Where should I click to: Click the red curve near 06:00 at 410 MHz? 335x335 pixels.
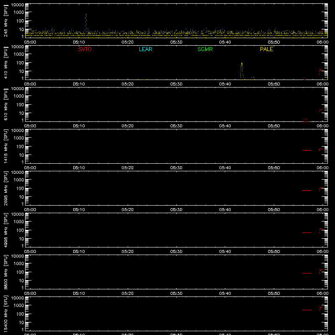(x=320, y=72)
